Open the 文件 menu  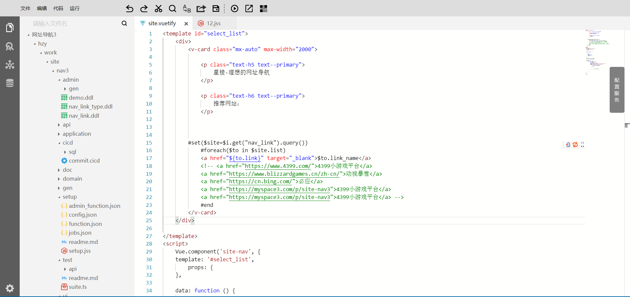point(25,8)
